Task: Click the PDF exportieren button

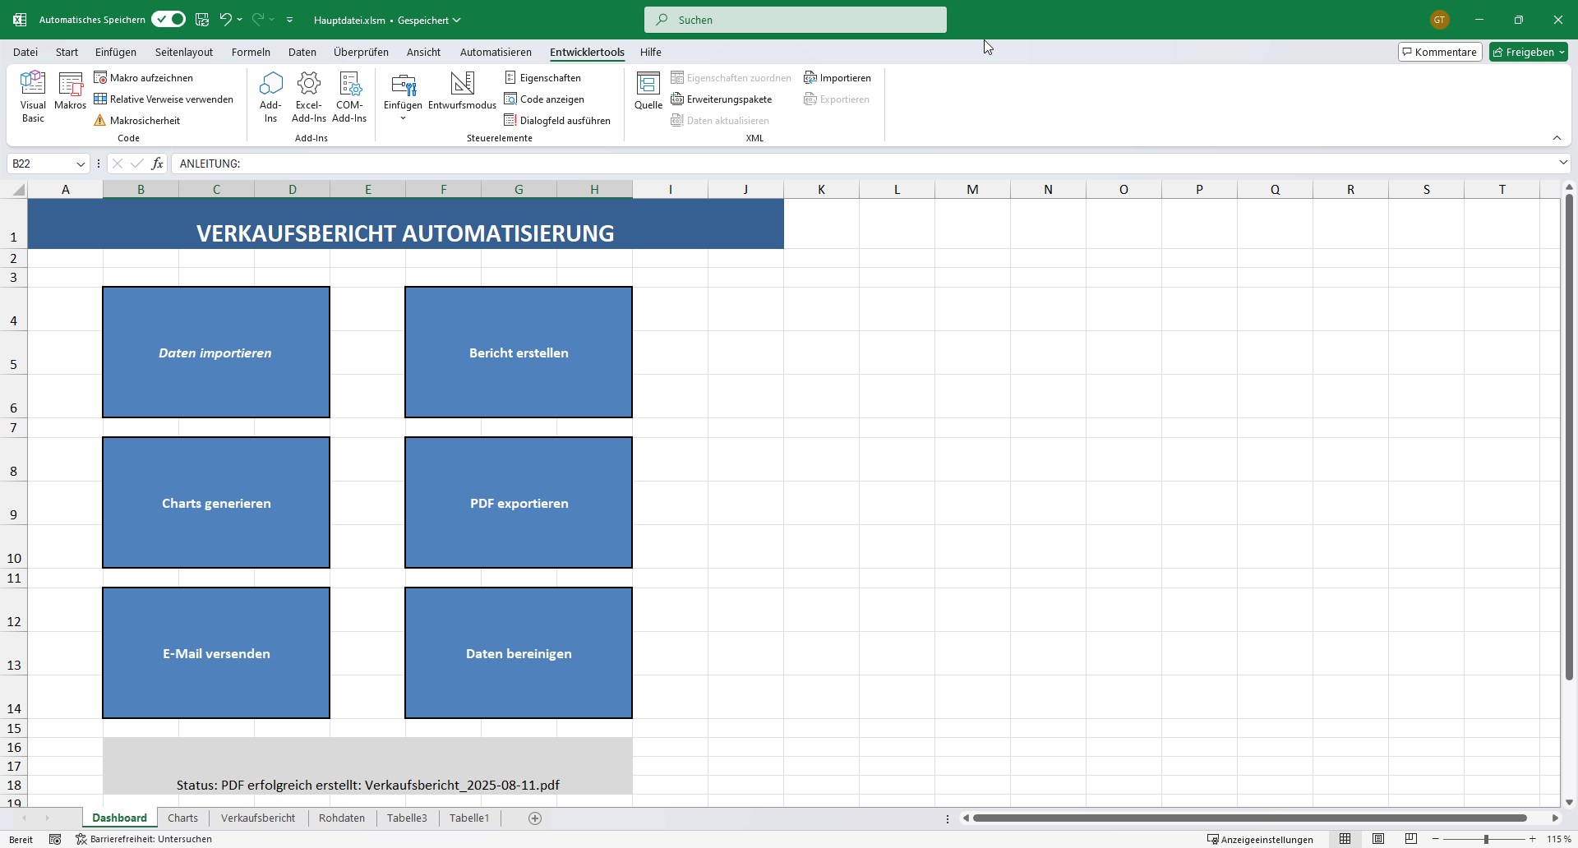Action: pyautogui.click(x=518, y=502)
